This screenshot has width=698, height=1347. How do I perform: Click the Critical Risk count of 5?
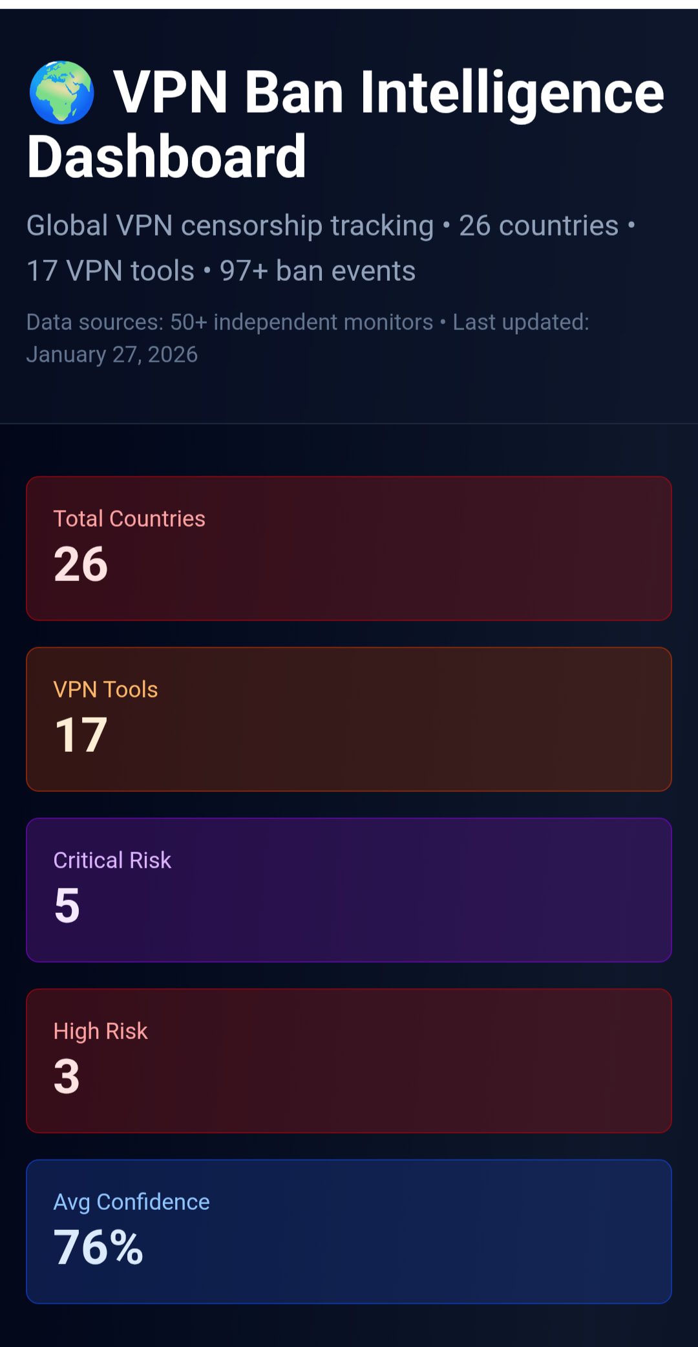pos(67,906)
